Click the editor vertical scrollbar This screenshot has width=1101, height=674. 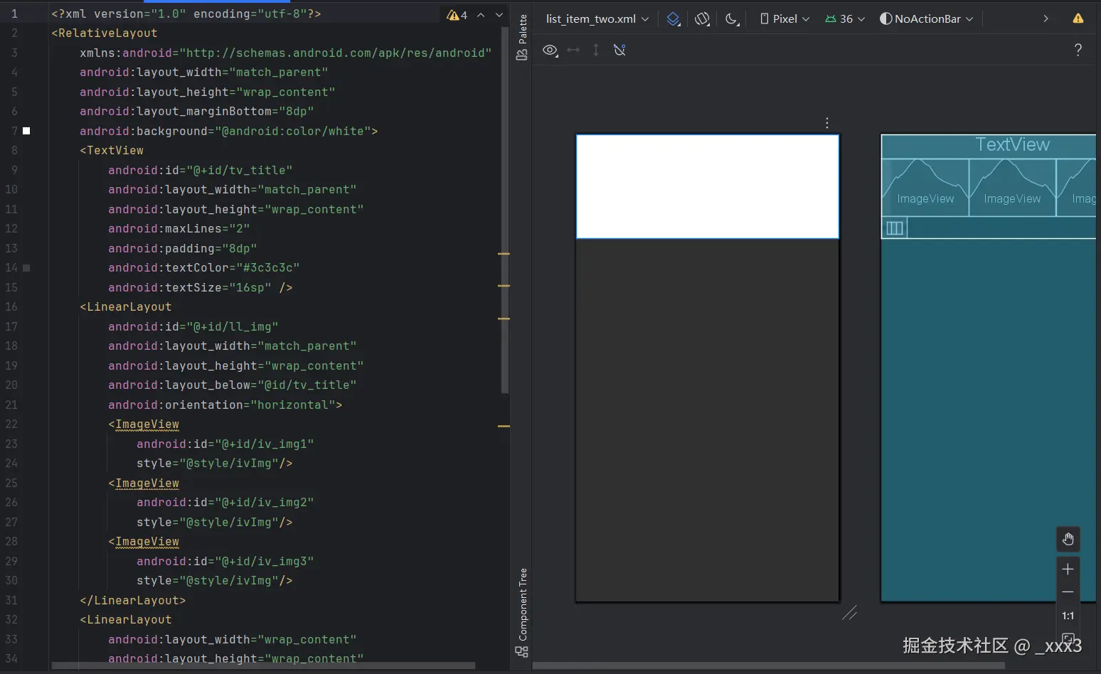click(x=505, y=210)
